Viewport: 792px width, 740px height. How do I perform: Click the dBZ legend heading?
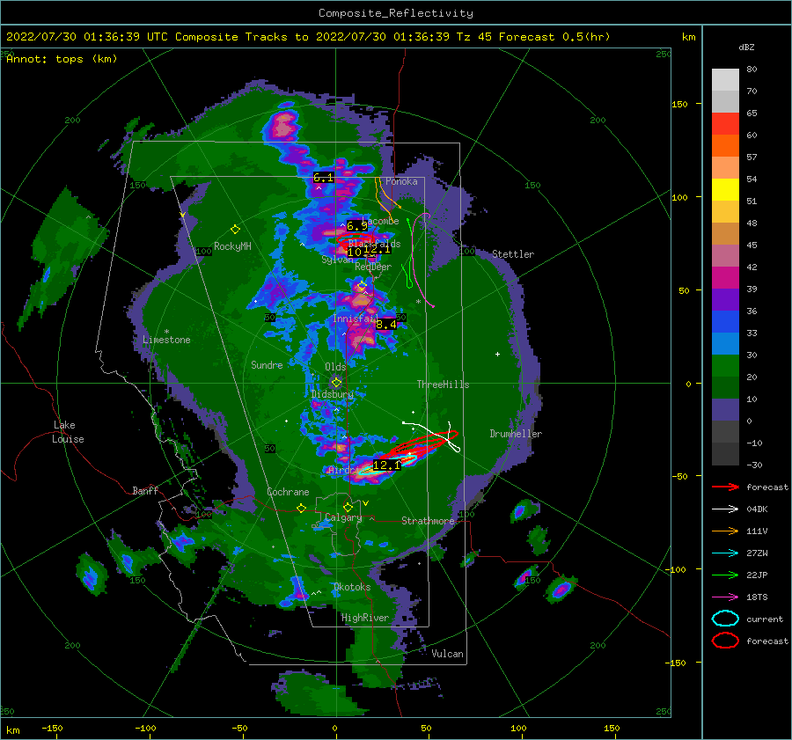pos(746,47)
